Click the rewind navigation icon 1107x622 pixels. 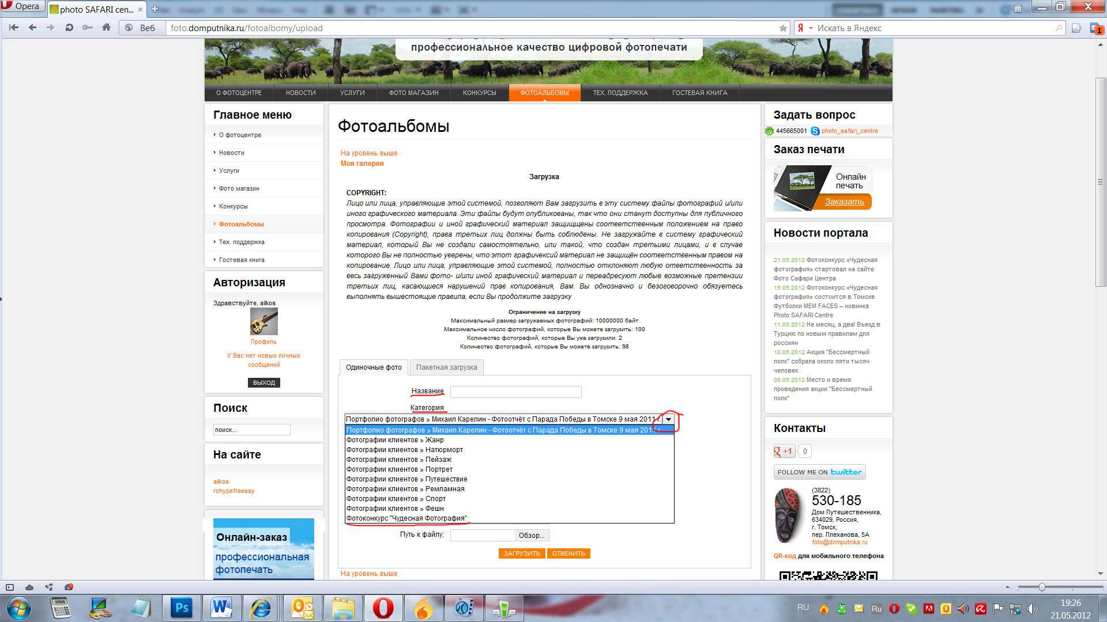click(14, 28)
